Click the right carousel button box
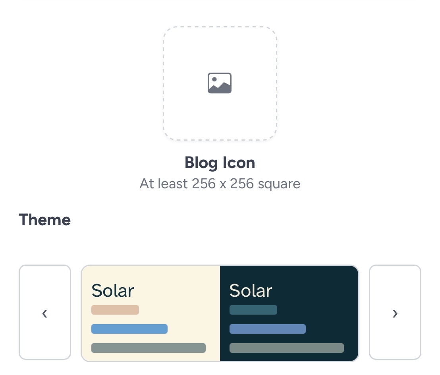 pyautogui.click(x=395, y=286)
